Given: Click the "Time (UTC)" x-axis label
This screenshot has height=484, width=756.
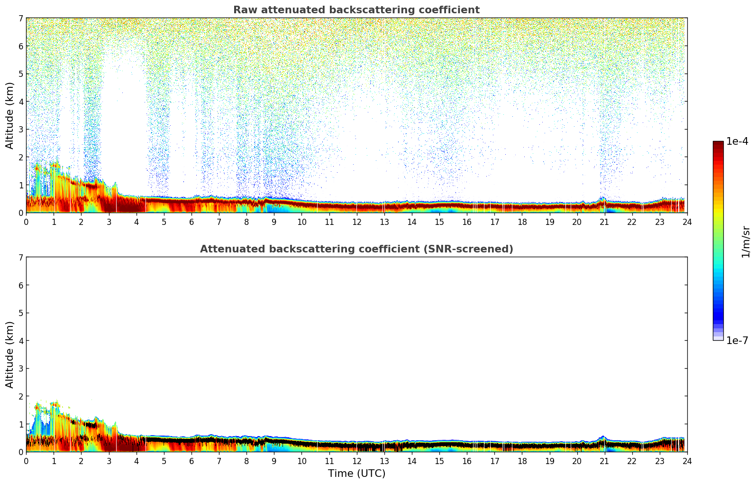Looking at the screenshot, I should pyautogui.click(x=356, y=474).
